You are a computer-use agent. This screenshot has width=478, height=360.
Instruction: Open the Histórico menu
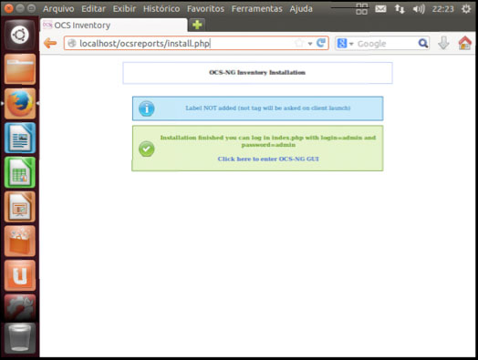(161, 9)
